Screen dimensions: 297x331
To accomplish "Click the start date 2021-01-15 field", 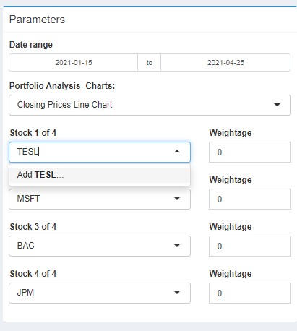I will coord(74,63).
